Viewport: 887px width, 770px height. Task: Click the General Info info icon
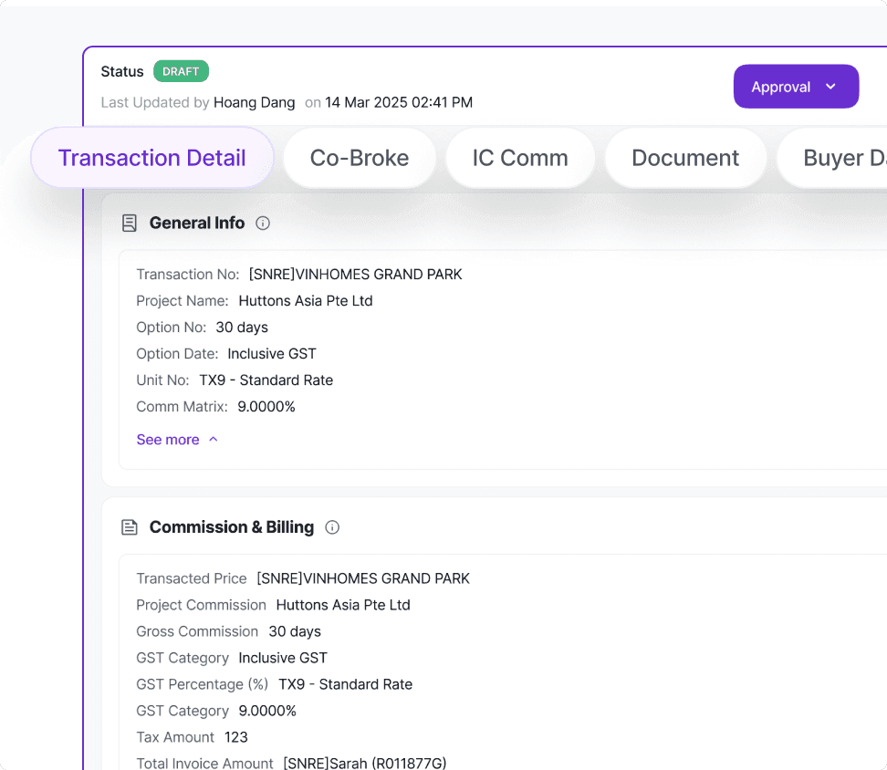pyautogui.click(x=263, y=224)
